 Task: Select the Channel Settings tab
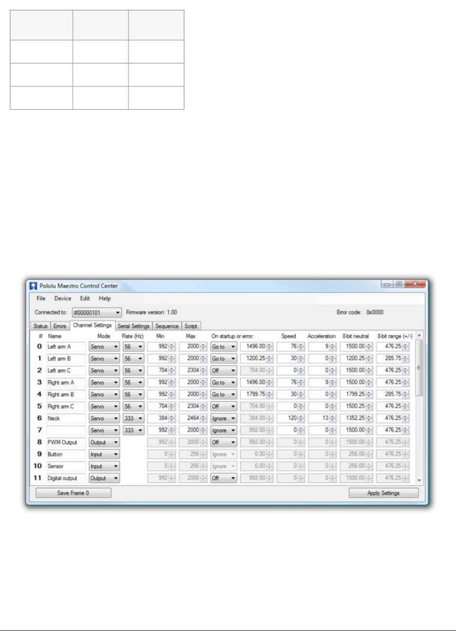point(92,325)
